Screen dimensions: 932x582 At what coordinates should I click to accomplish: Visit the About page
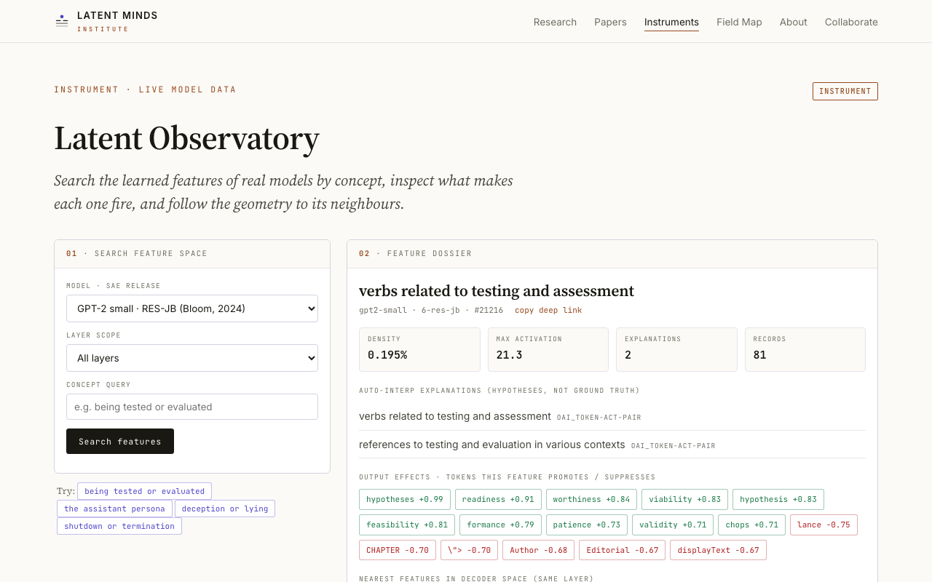pyautogui.click(x=793, y=22)
